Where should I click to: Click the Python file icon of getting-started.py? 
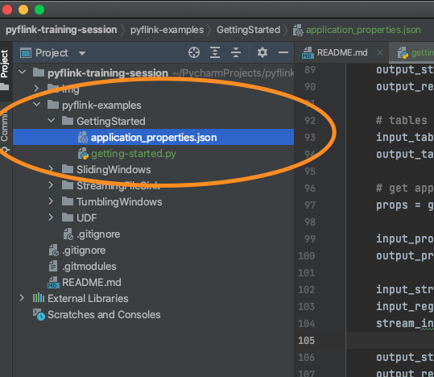click(83, 154)
